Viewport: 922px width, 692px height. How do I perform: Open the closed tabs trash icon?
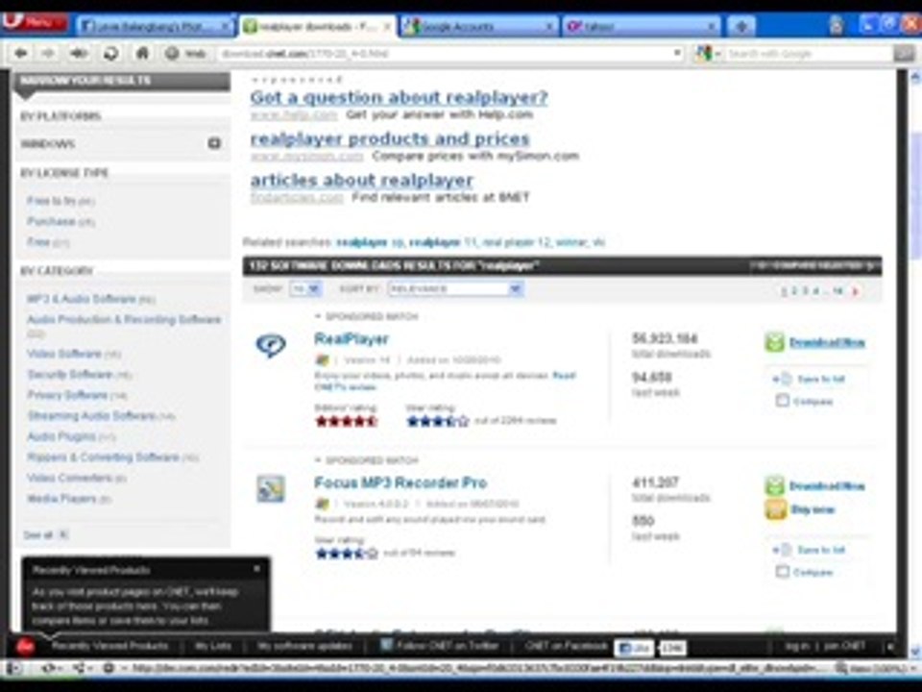[x=836, y=25]
